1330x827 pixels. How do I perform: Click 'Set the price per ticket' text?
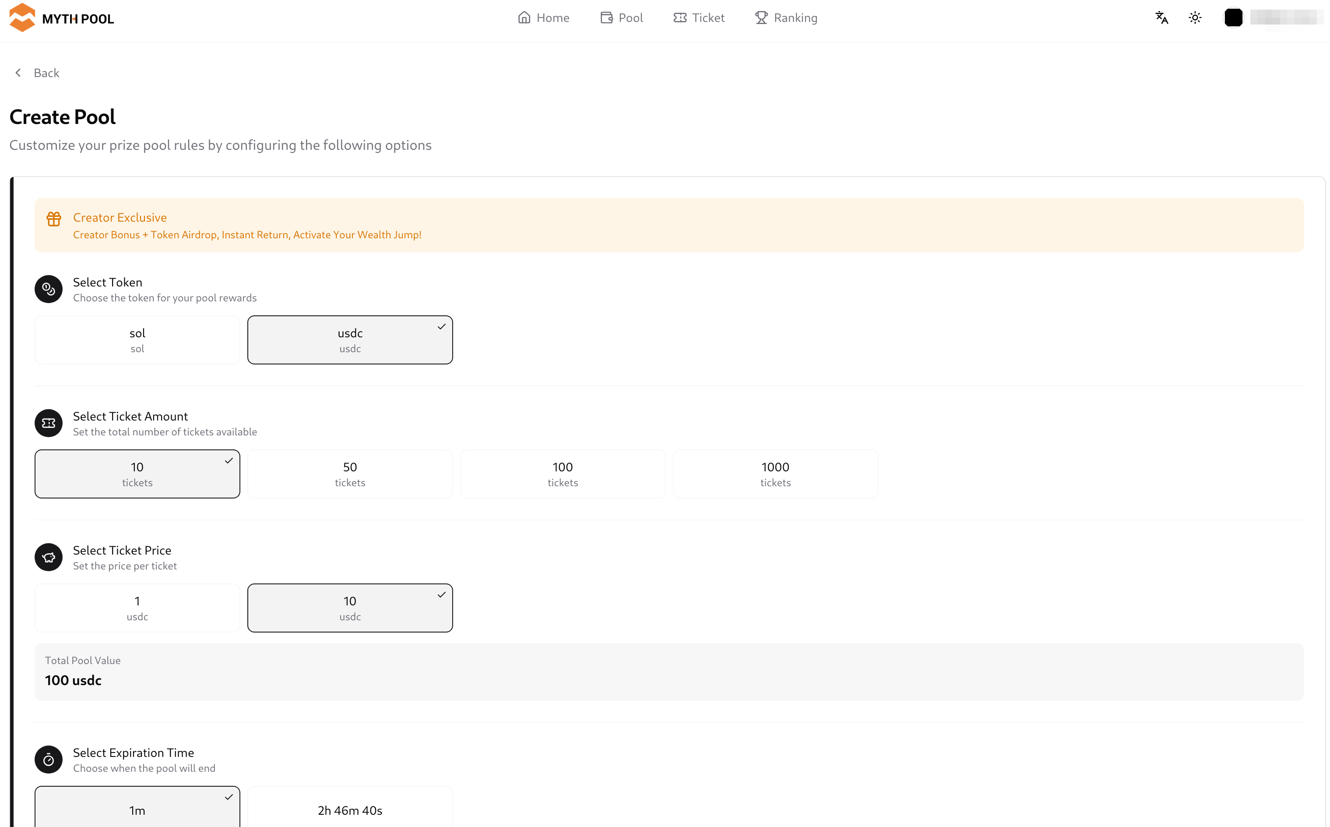[125, 566]
